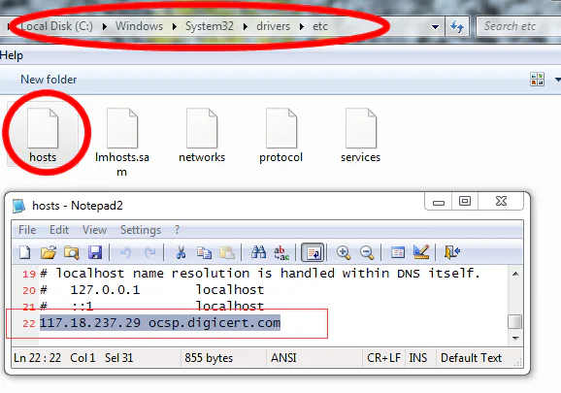Select the protocol file
The height and width of the screenshot is (393, 561).
click(280, 136)
